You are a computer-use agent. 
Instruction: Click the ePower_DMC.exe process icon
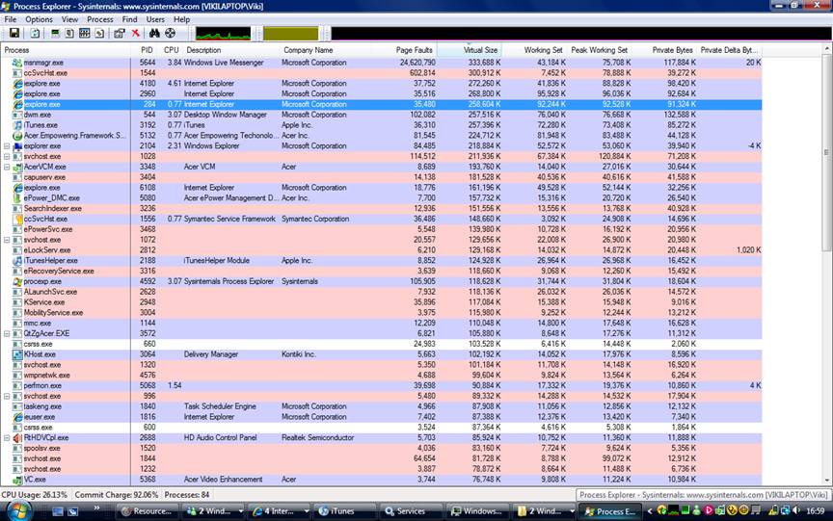(x=17, y=197)
